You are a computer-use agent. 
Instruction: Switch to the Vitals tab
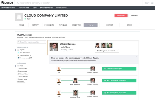pos(22,25)
